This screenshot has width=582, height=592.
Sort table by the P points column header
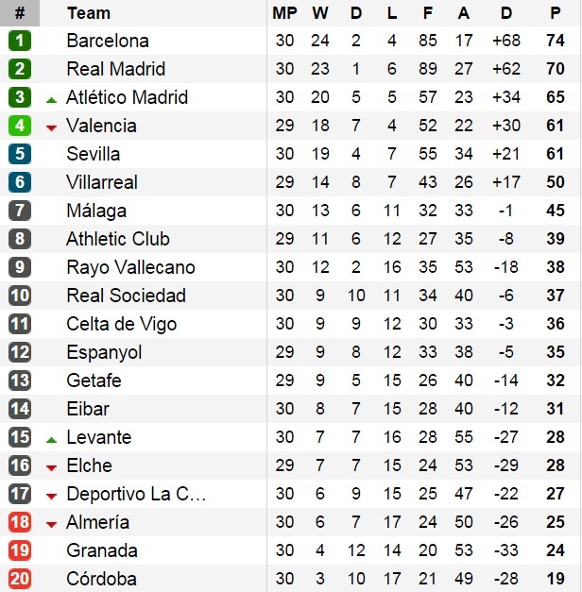(556, 13)
